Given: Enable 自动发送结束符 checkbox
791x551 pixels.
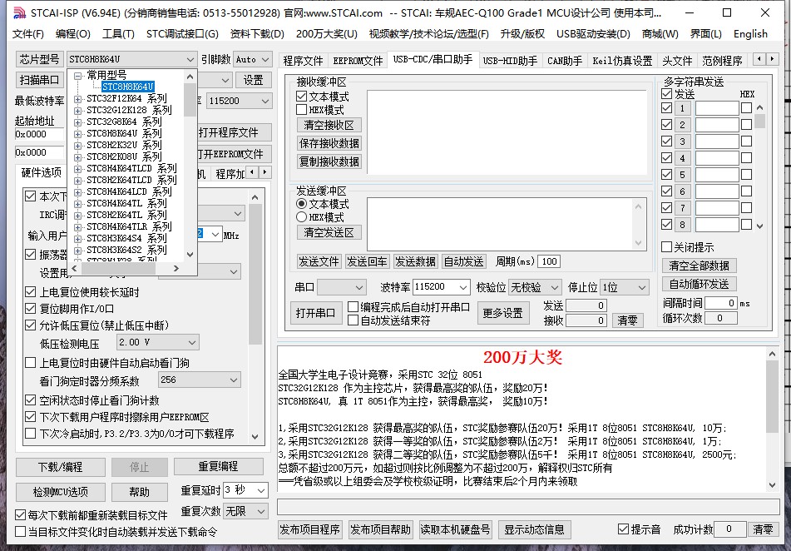Looking at the screenshot, I should (x=353, y=320).
